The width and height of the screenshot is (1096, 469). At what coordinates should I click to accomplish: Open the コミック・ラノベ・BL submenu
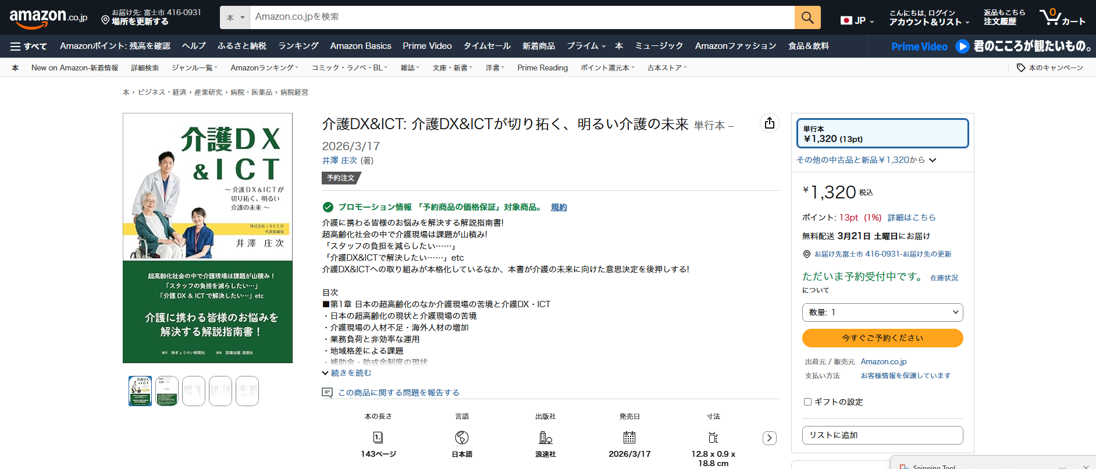tap(350, 68)
